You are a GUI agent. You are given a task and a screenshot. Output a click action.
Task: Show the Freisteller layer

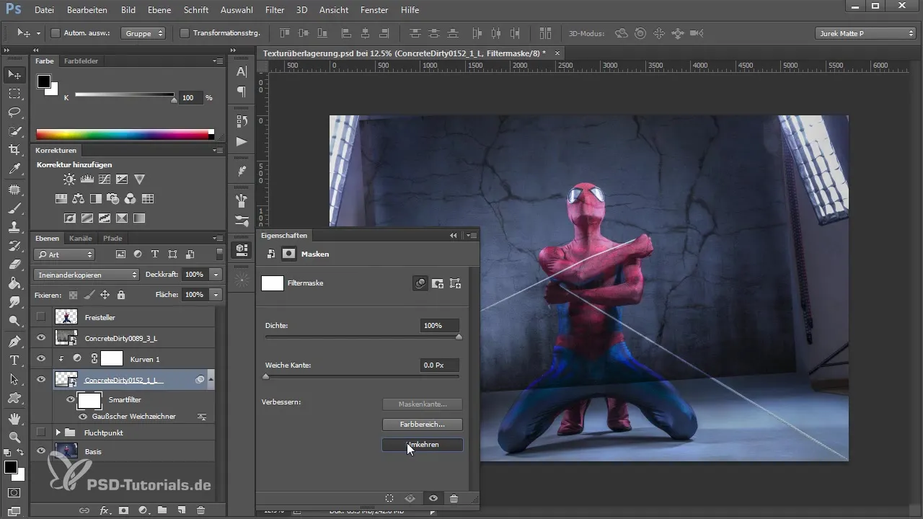coord(40,316)
